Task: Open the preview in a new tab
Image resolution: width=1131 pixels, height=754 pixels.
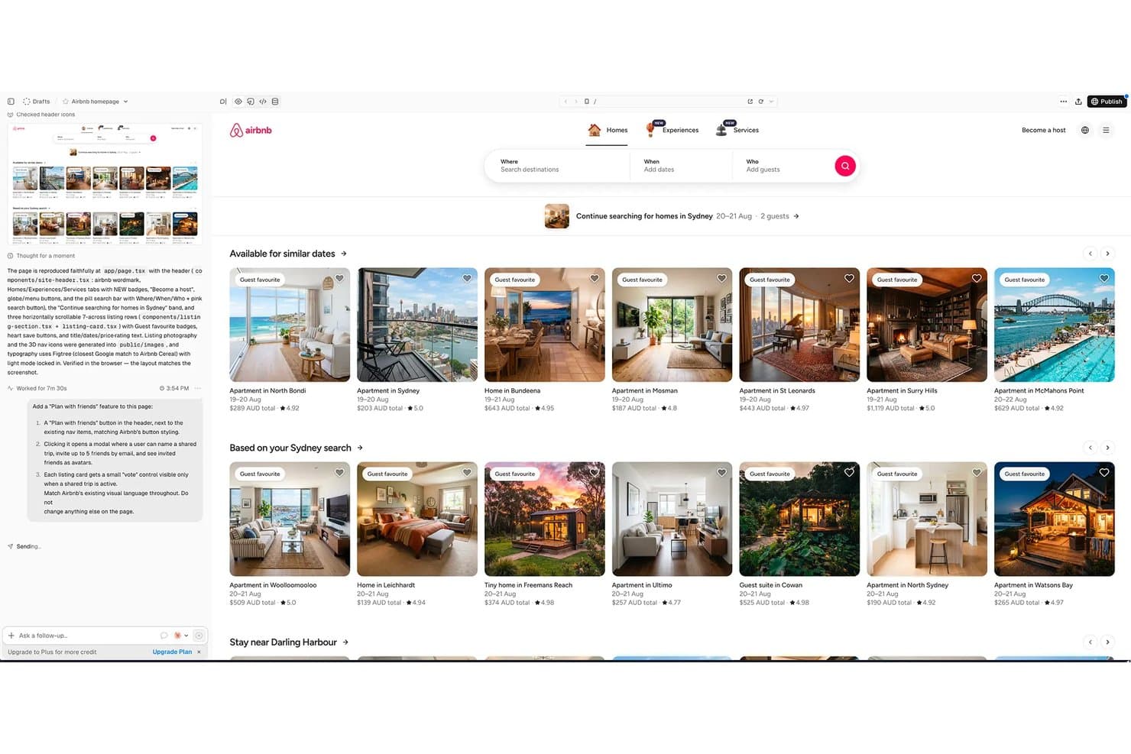Action: point(750,102)
